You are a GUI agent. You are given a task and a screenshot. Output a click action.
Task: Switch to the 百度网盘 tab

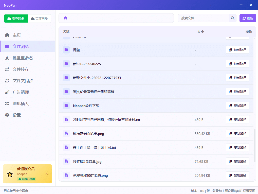pos(39,19)
